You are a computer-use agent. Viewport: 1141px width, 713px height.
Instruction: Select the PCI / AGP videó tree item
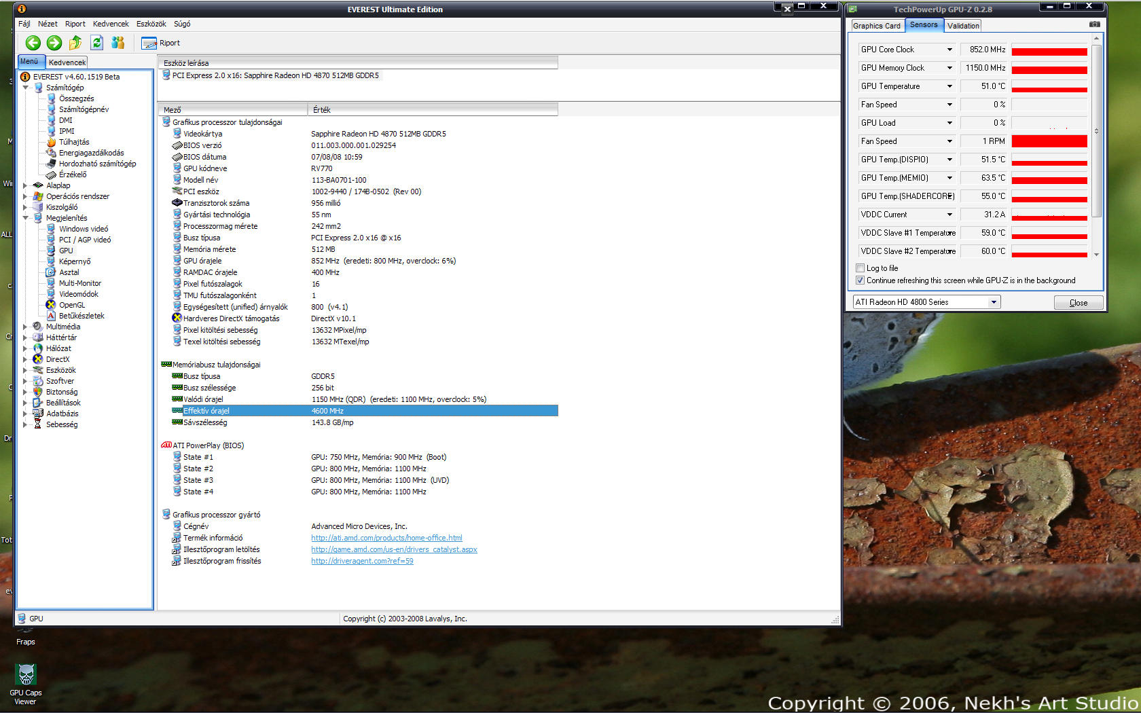coord(84,240)
